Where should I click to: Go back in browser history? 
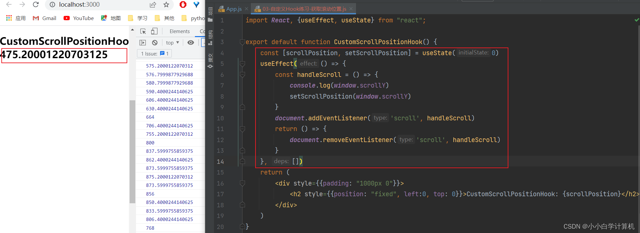tap(9, 4)
